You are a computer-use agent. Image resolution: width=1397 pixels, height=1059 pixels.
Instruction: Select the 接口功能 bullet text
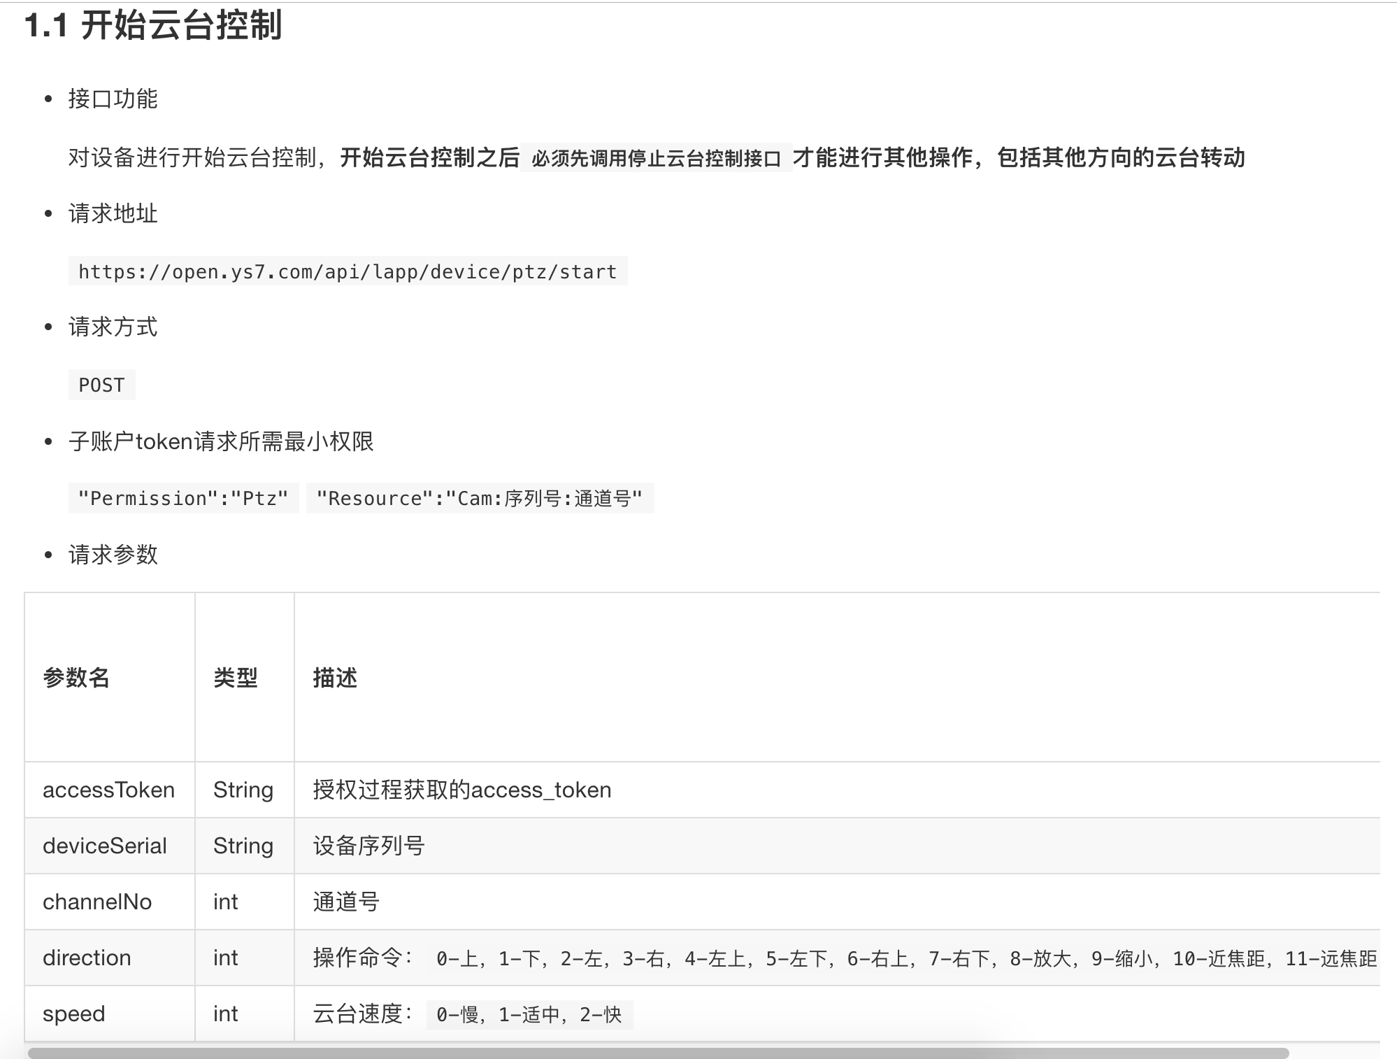click(113, 99)
